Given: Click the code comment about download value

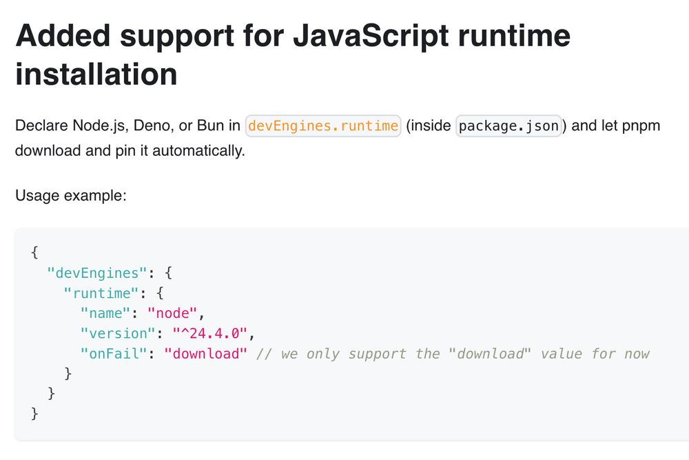Looking at the screenshot, I should tap(453, 354).
